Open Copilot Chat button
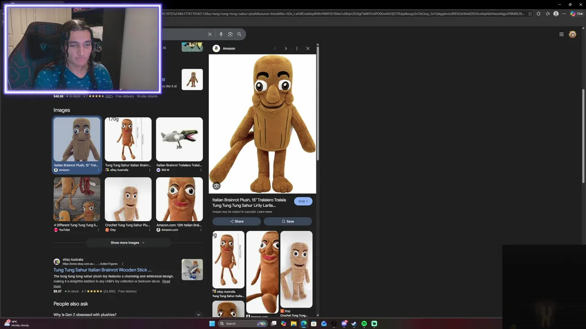 pos(576,14)
